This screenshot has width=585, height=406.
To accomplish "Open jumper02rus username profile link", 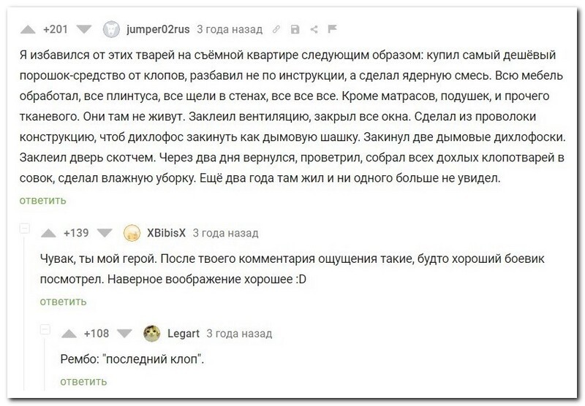I will pos(157,30).
